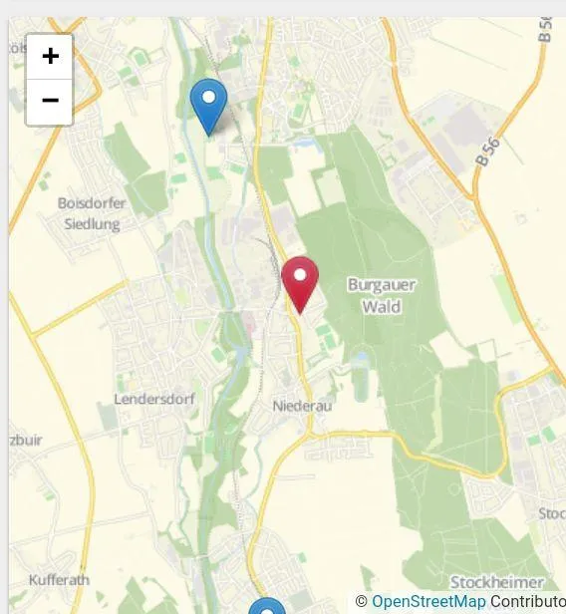Image resolution: width=566 pixels, height=614 pixels.
Task: Zoom in with the plus button
Action: (49, 57)
